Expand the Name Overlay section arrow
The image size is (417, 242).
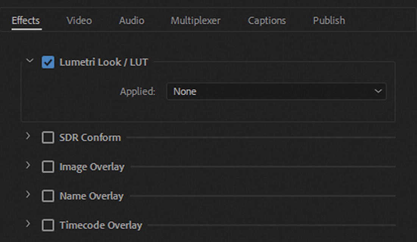pos(28,194)
